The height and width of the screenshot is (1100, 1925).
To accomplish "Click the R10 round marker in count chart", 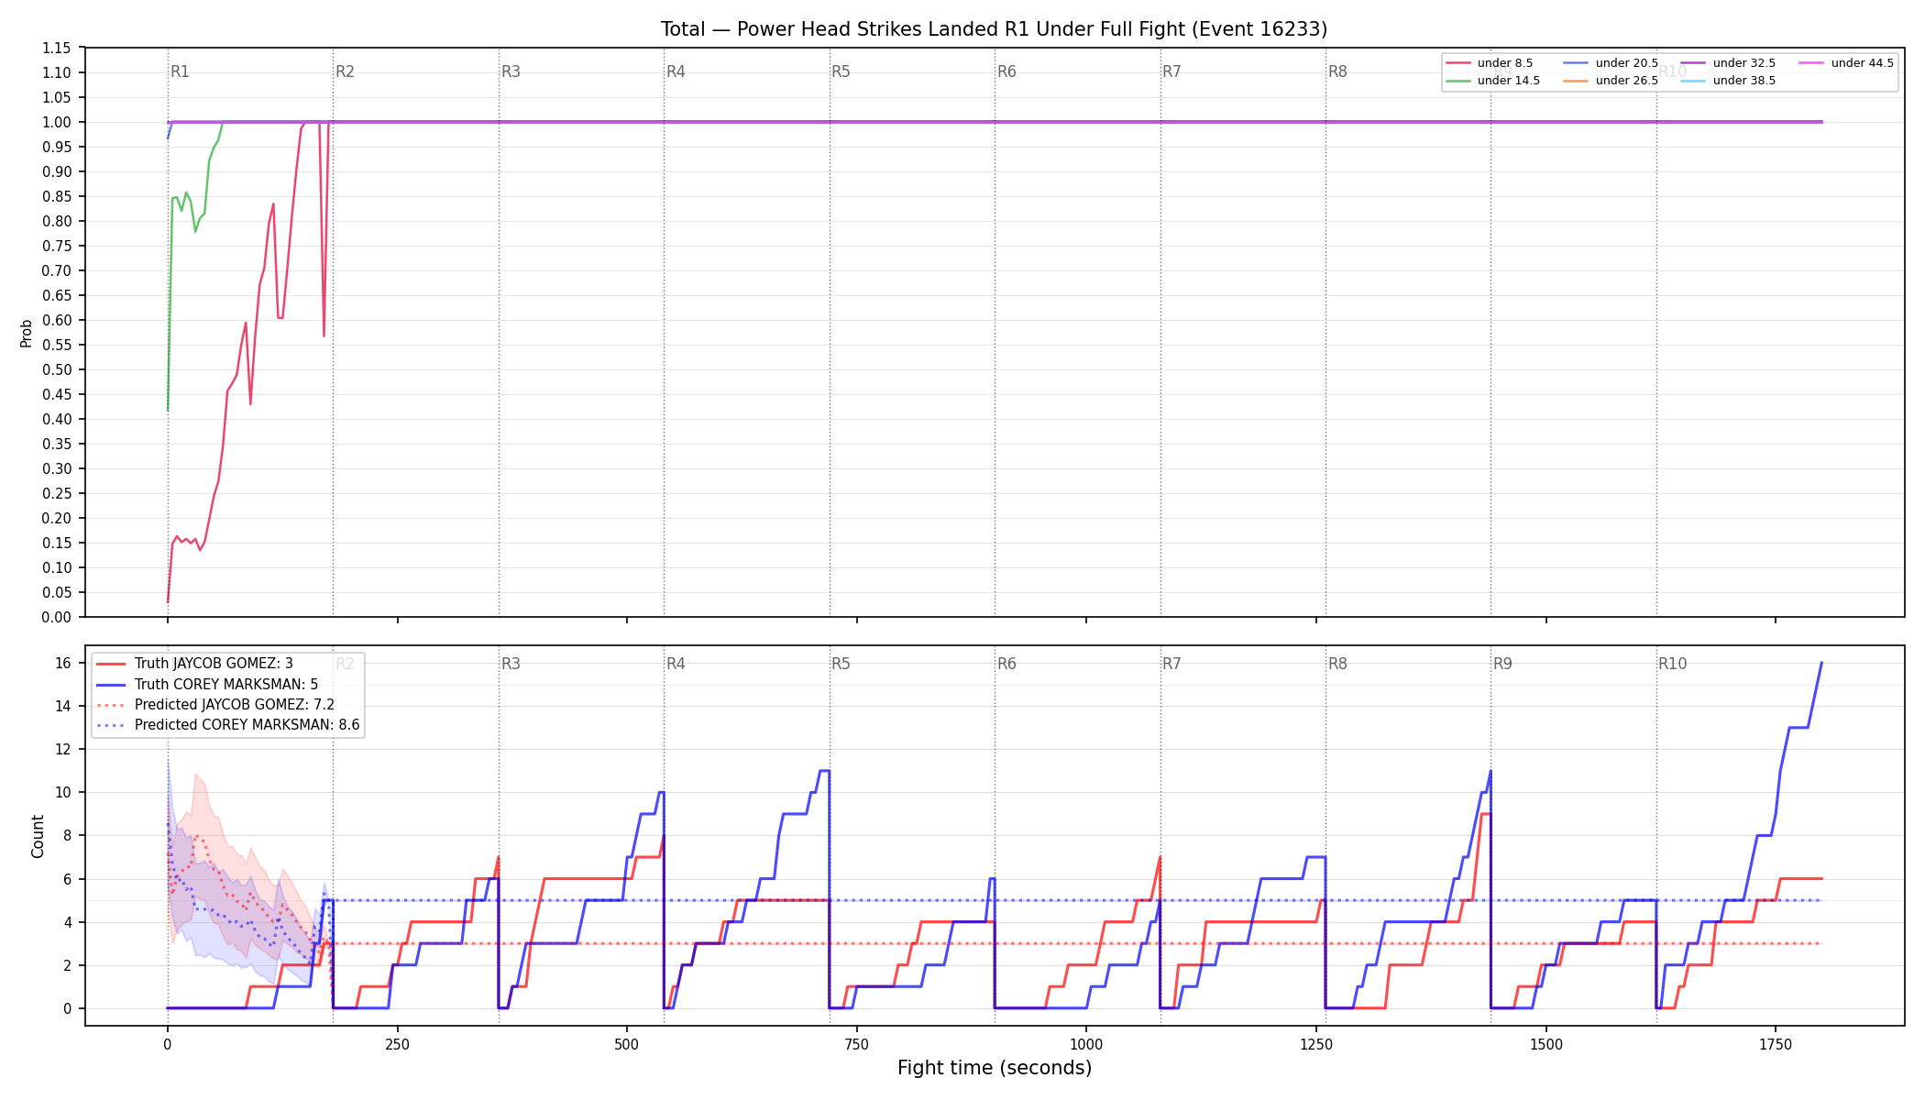I will [x=1672, y=664].
